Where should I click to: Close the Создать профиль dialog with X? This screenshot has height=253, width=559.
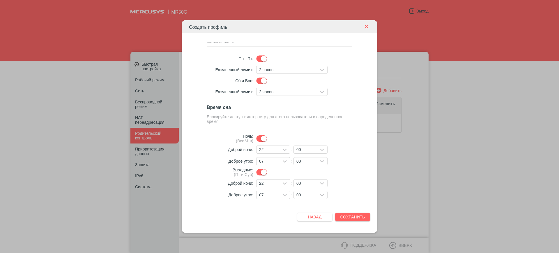click(366, 27)
